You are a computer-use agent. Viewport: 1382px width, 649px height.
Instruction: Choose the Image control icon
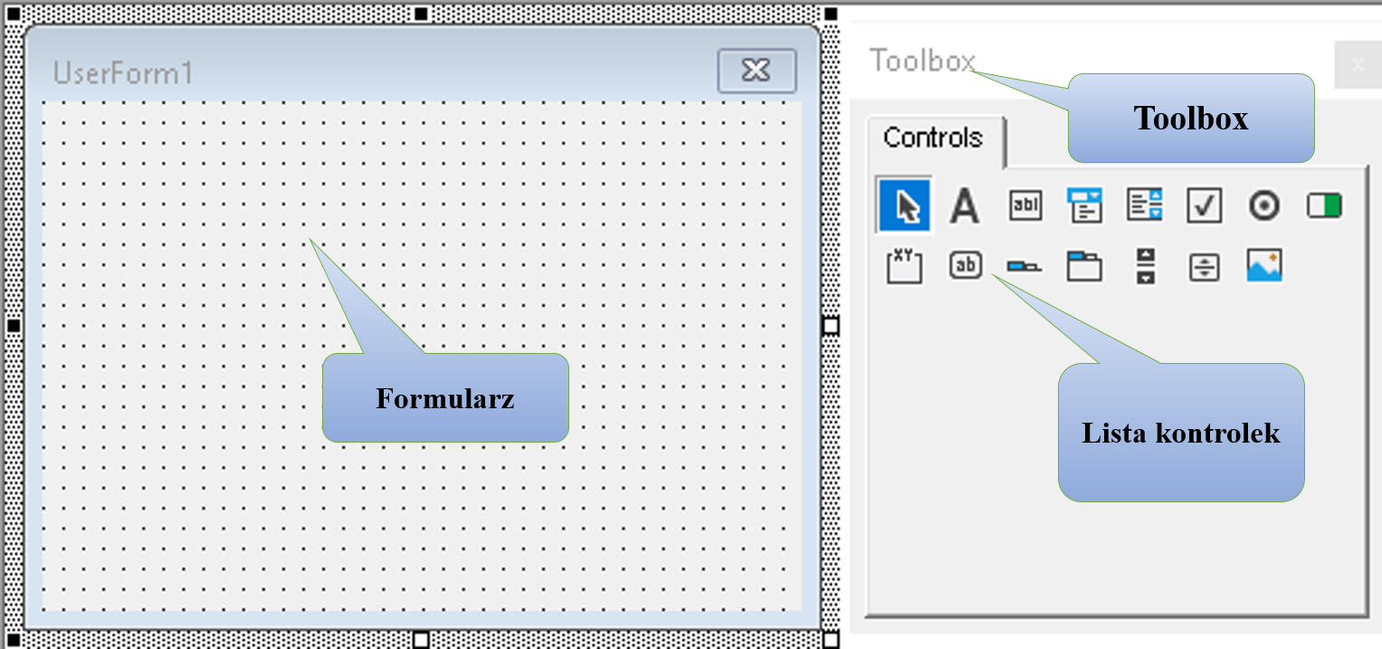pos(1263,265)
